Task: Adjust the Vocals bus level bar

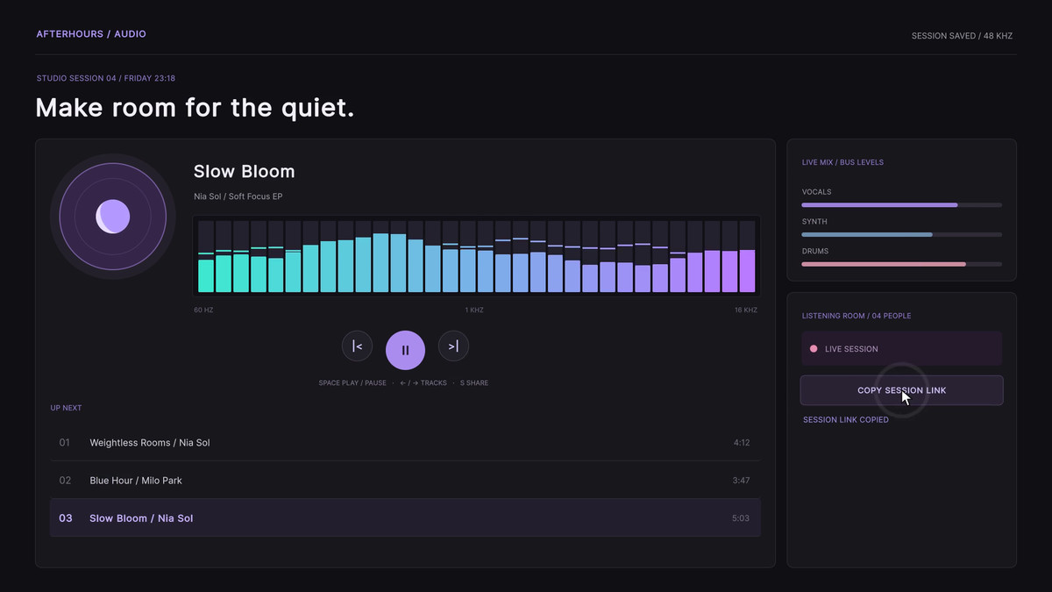Action: [901, 205]
